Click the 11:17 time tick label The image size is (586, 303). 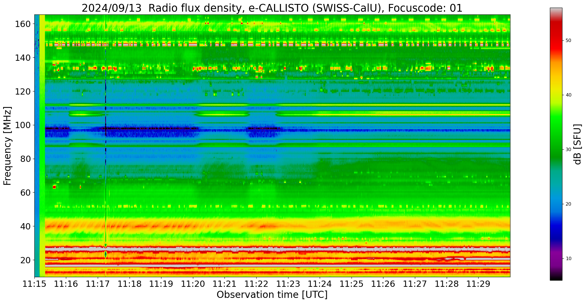coord(98,284)
